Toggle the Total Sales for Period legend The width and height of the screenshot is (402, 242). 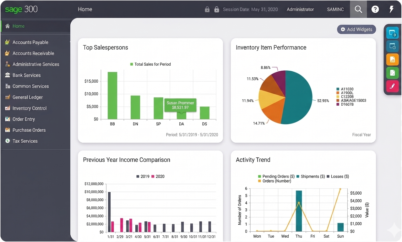pos(150,64)
